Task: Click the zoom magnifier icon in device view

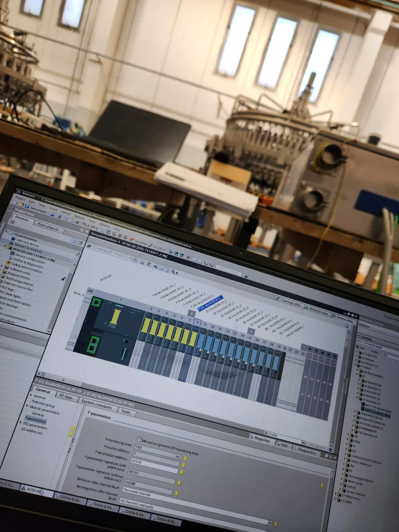Action: tap(173, 271)
